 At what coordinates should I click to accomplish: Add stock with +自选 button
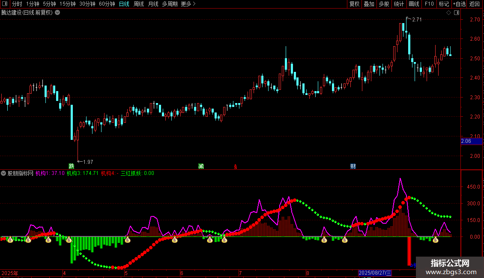(x=459, y=4)
